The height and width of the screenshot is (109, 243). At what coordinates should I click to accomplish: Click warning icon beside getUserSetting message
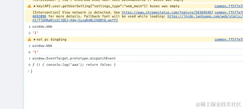(29, 6)
